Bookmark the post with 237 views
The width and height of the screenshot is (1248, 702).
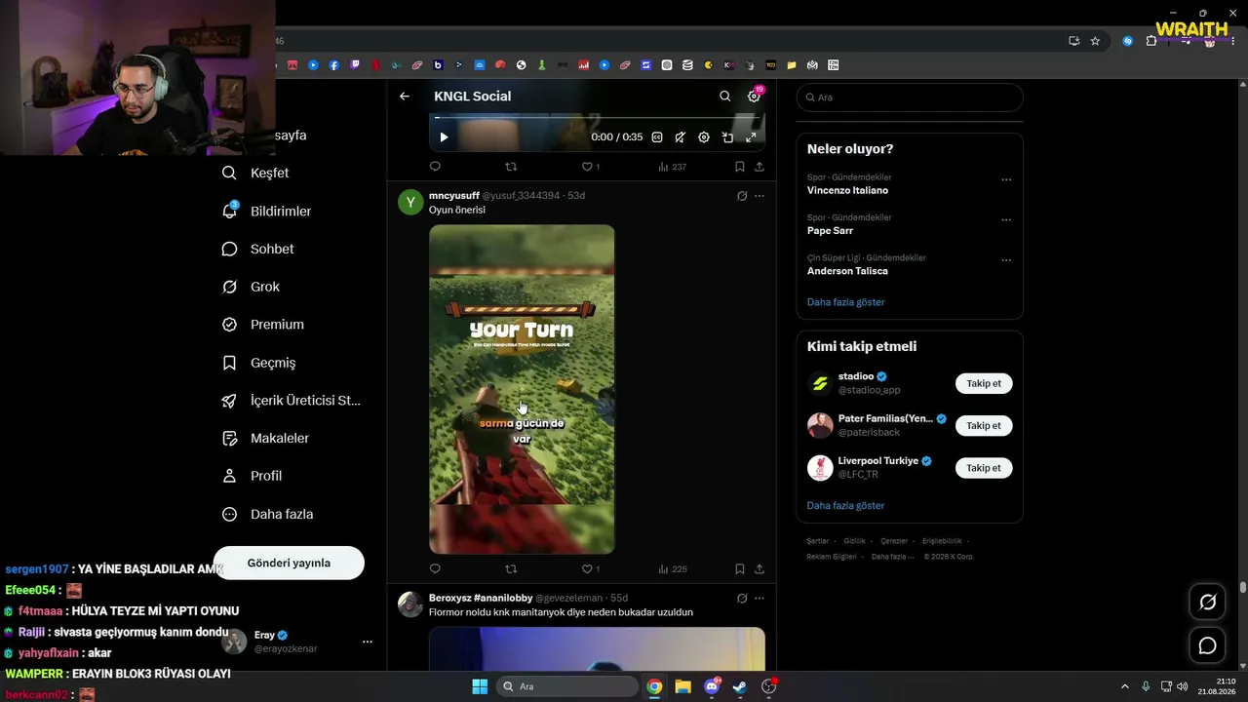(x=740, y=167)
